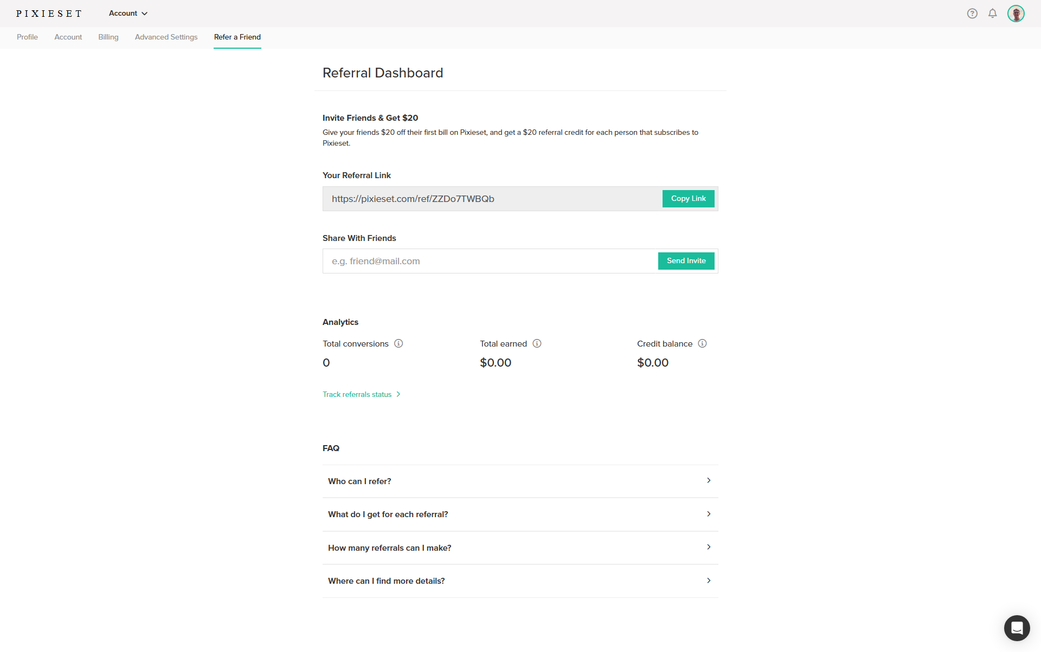Click the Send Invite button
This screenshot has width=1041, height=652.
686,261
